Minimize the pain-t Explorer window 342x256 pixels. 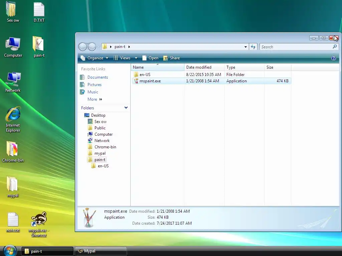314,38
